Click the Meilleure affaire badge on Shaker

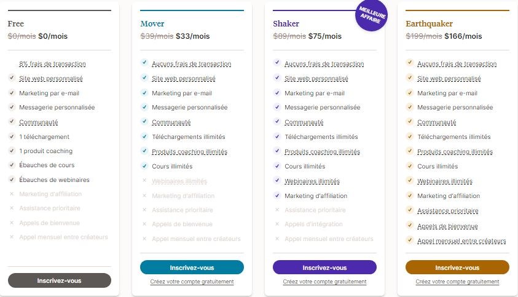click(x=371, y=15)
